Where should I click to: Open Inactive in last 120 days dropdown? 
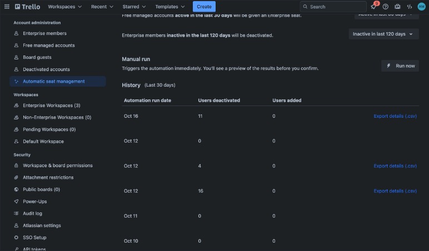(x=383, y=34)
